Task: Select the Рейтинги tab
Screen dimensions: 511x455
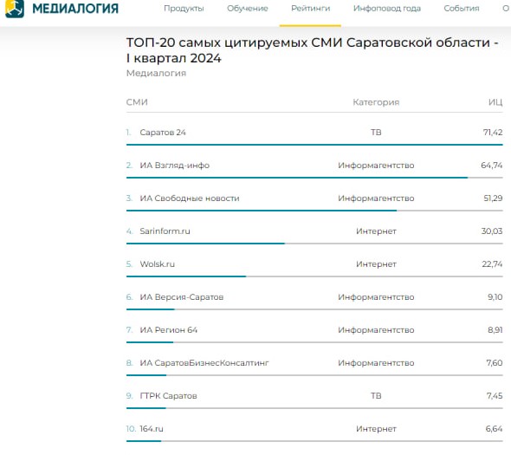Action: coord(311,9)
